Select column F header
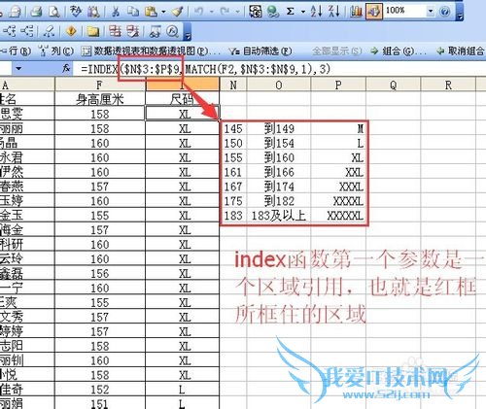This screenshot has height=409, width=486. pyautogui.click(x=100, y=85)
